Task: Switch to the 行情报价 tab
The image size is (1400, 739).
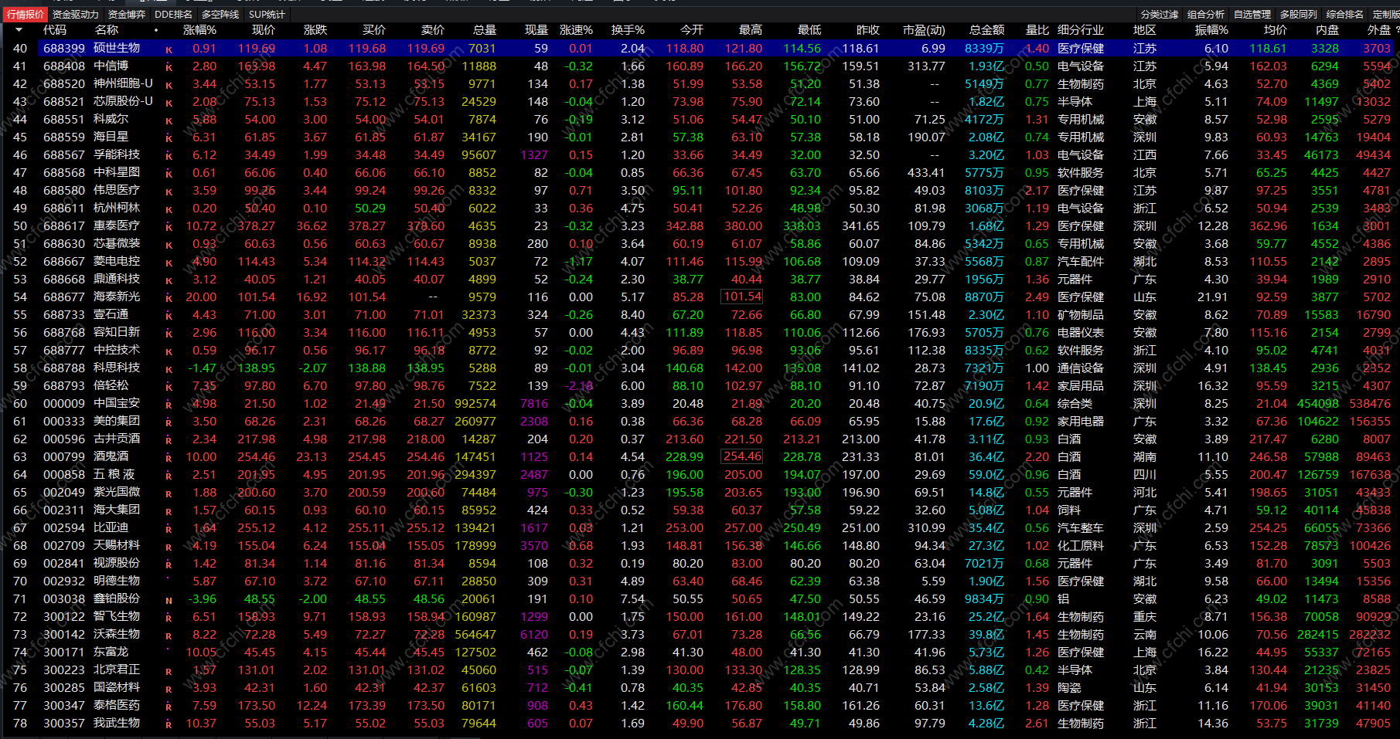Action: click(26, 14)
